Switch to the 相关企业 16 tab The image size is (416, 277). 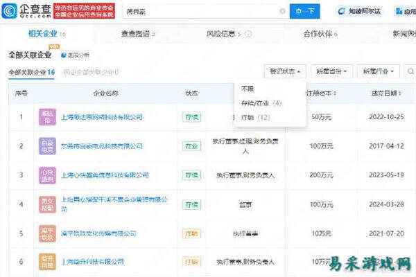[47, 34]
